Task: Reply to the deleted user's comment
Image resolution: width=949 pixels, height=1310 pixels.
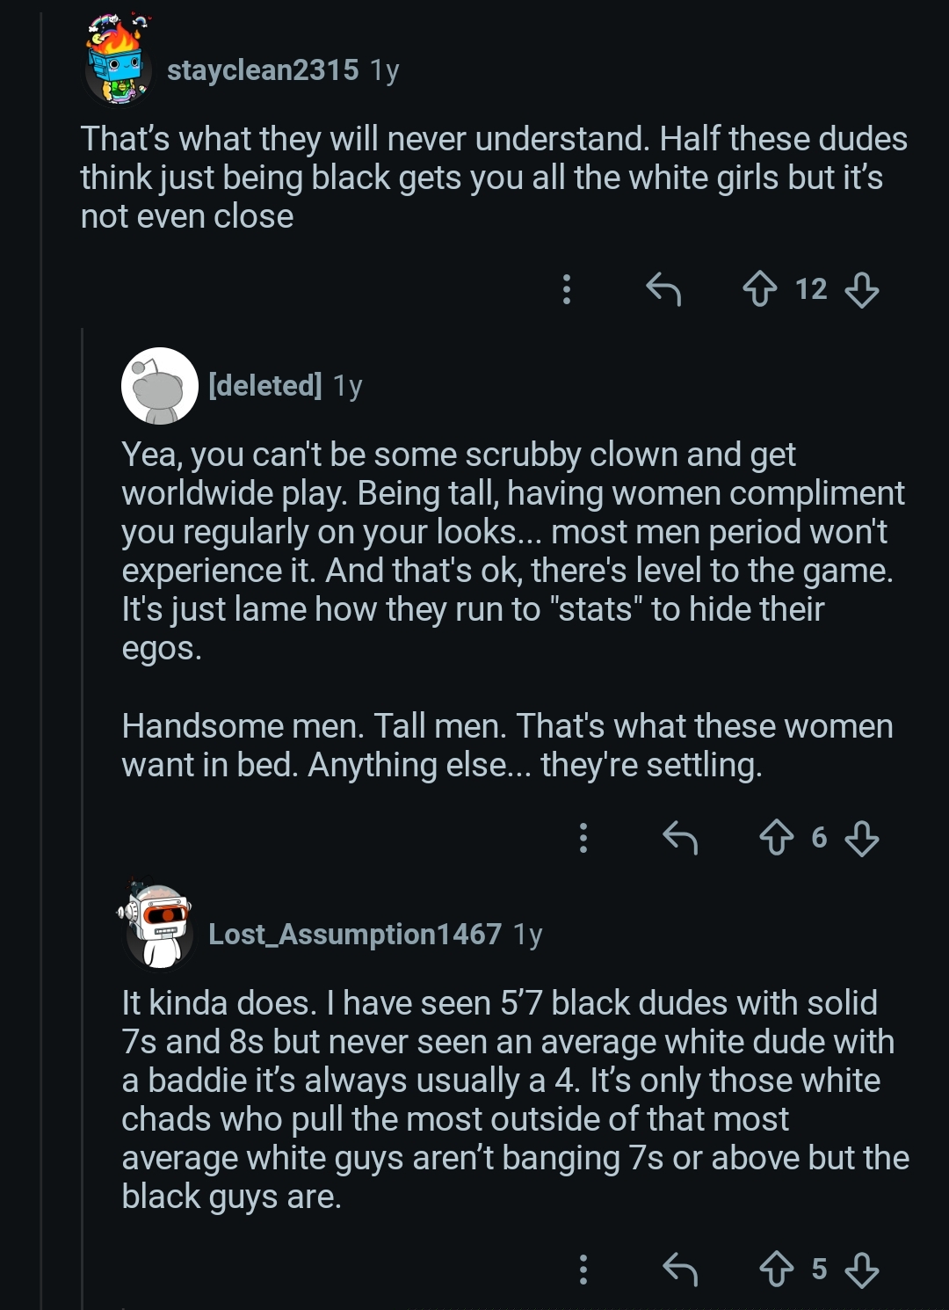Action: (x=680, y=837)
